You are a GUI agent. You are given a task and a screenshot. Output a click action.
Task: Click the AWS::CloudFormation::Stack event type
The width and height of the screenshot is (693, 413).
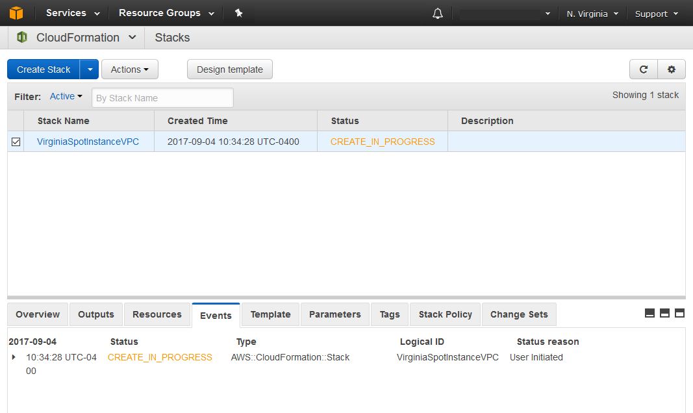[x=290, y=357]
